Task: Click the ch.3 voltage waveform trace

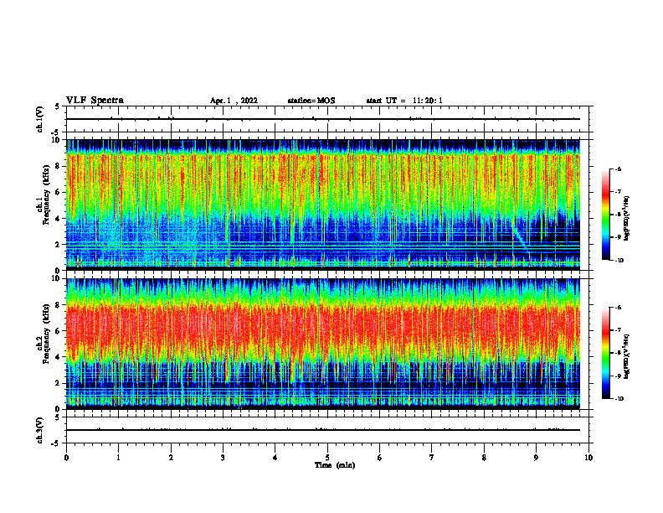Action: 323,430
